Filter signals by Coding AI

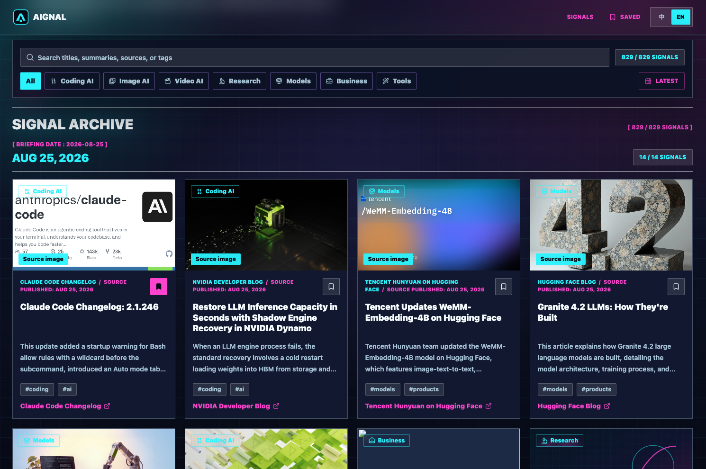(x=72, y=81)
